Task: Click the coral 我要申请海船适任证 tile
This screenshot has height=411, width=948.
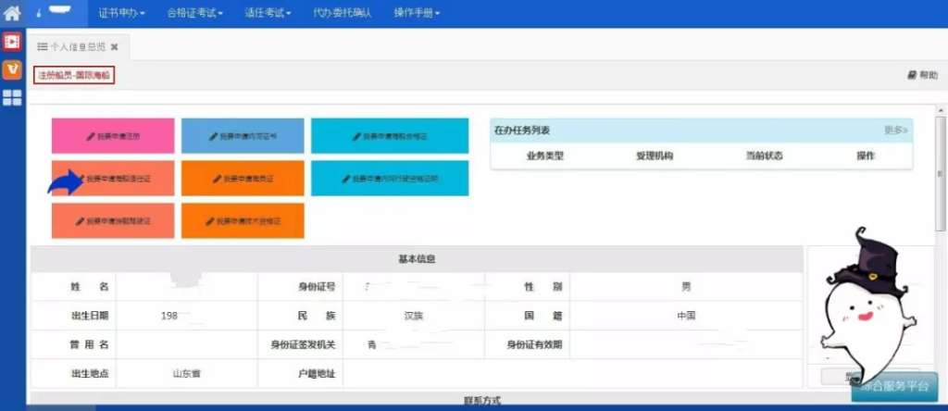Action: point(113,179)
